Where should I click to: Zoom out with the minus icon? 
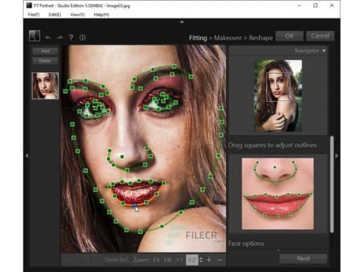[x=220, y=260]
